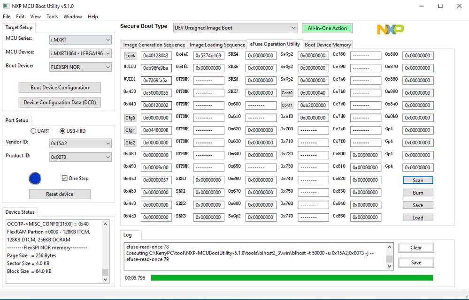Click the Clear log button

tap(416, 248)
